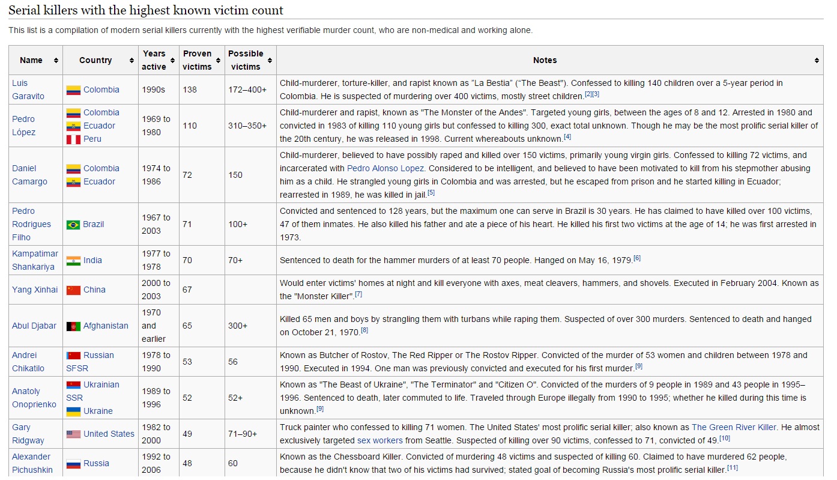
Task: Open the China country link
Action: pyautogui.click(x=94, y=290)
